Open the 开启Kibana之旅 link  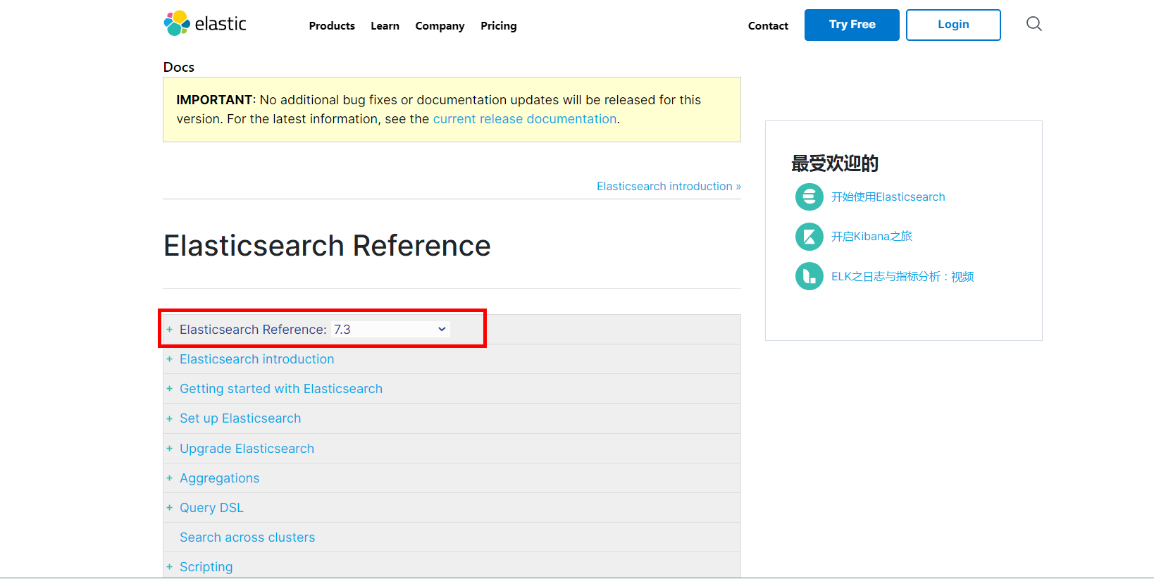pos(871,237)
